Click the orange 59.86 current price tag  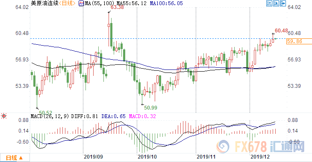pos(299,41)
